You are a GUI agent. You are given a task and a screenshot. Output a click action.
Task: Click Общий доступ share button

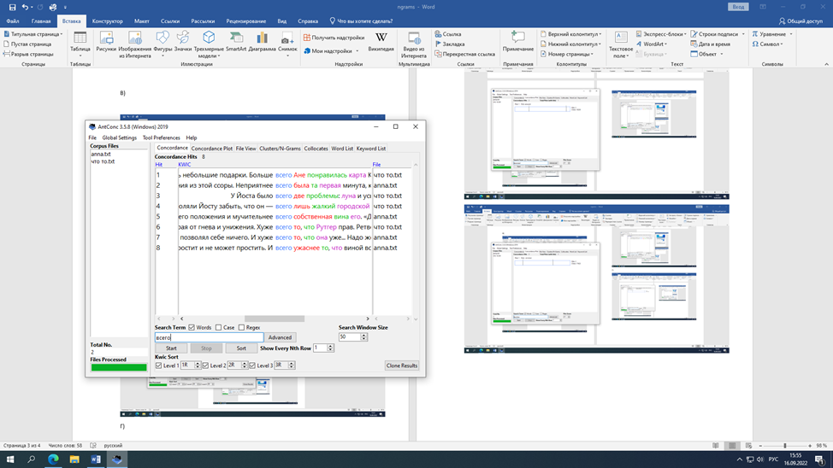coord(801,21)
